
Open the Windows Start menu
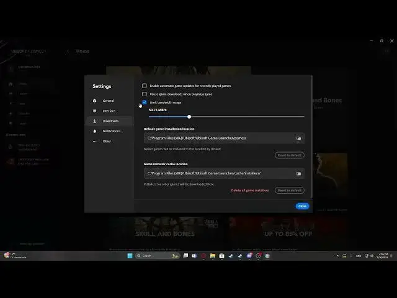(130, 256)
